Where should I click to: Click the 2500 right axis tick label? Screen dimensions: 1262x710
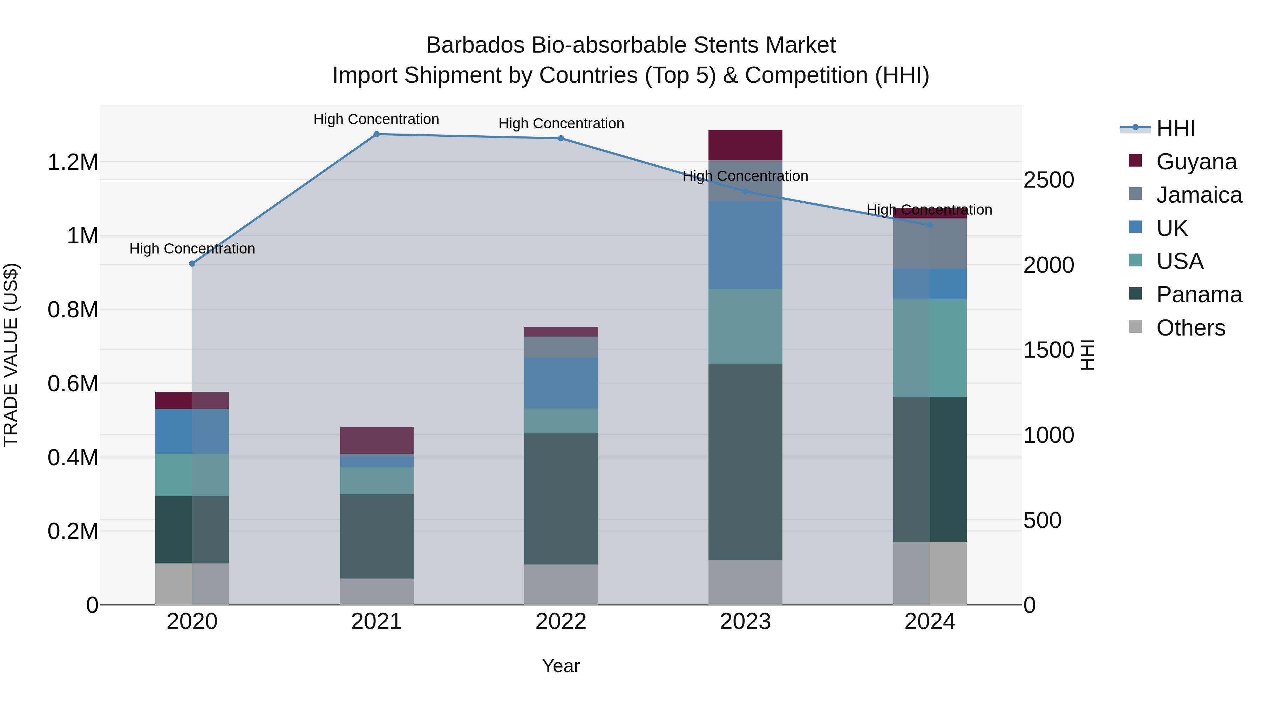click(x=1049, y=180)
